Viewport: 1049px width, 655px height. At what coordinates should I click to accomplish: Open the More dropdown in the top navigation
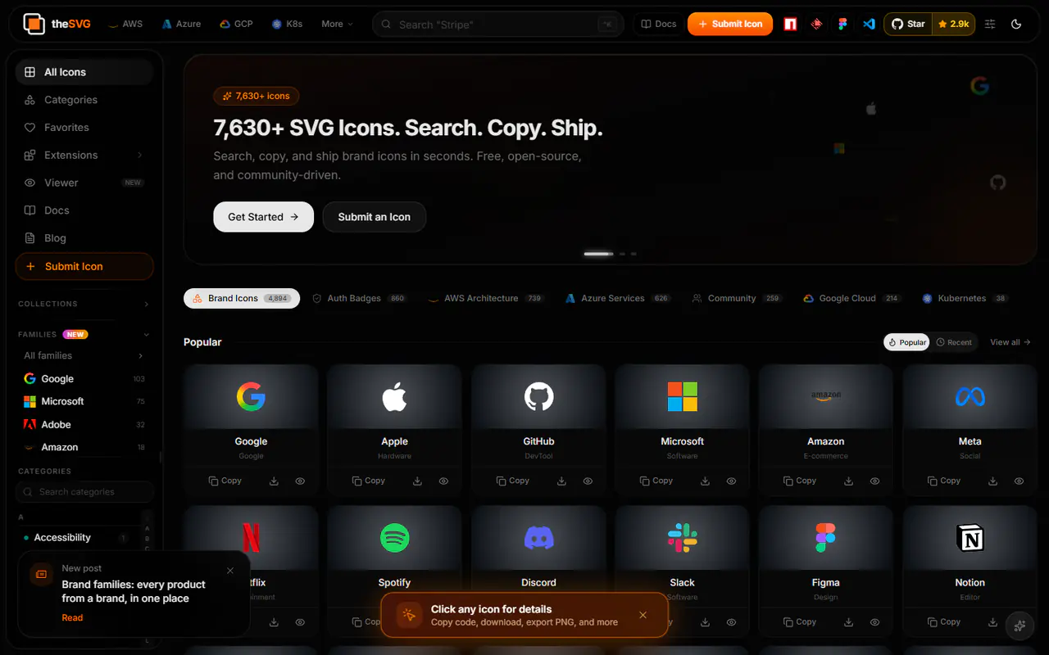pyautogui.click(x=337, y=24)
